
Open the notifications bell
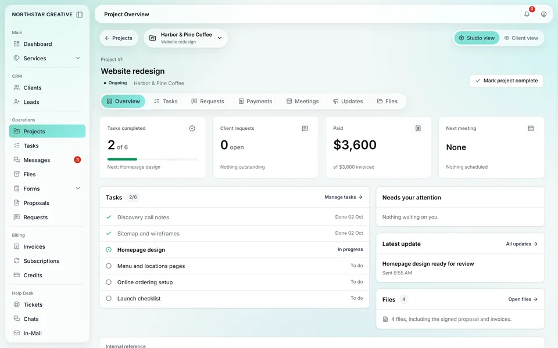pyautogui.click(x=527, y=14)
